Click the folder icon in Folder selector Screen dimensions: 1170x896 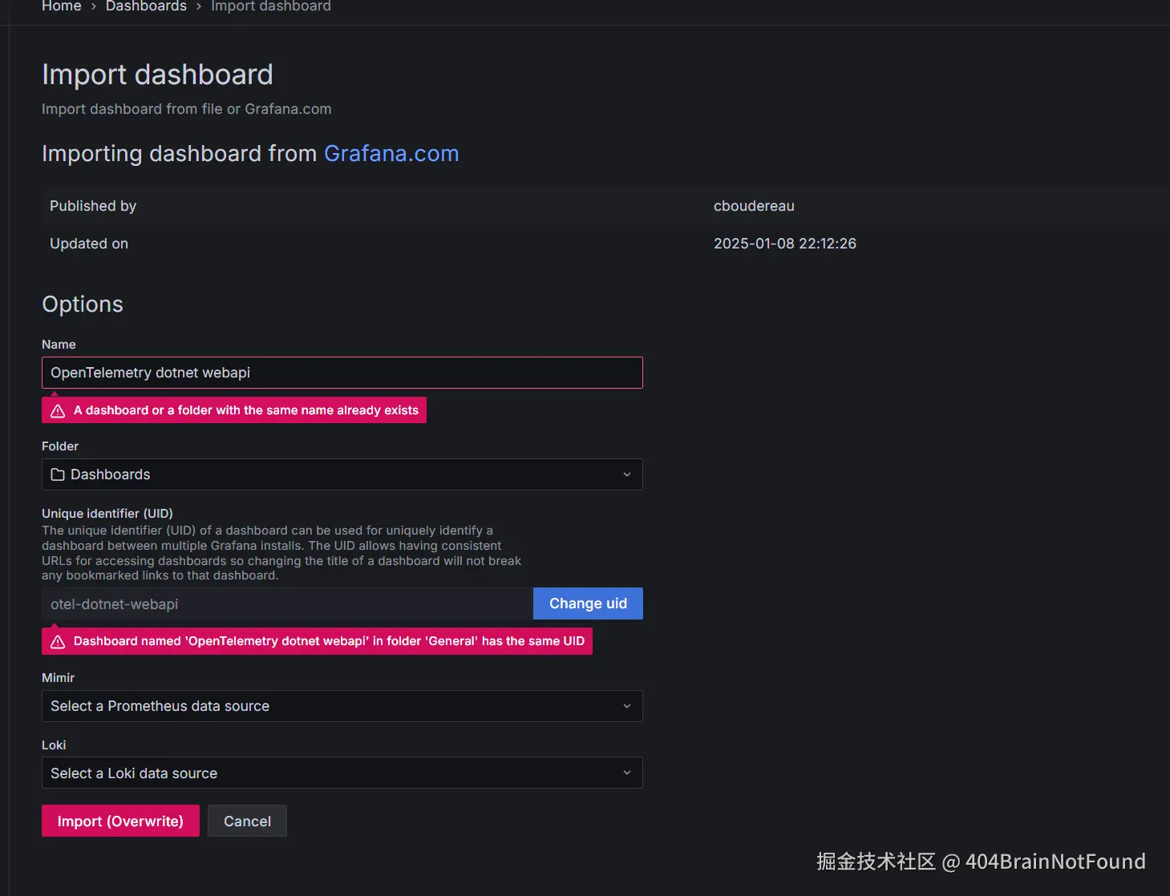pyautogui.click(x=58, y=474)
